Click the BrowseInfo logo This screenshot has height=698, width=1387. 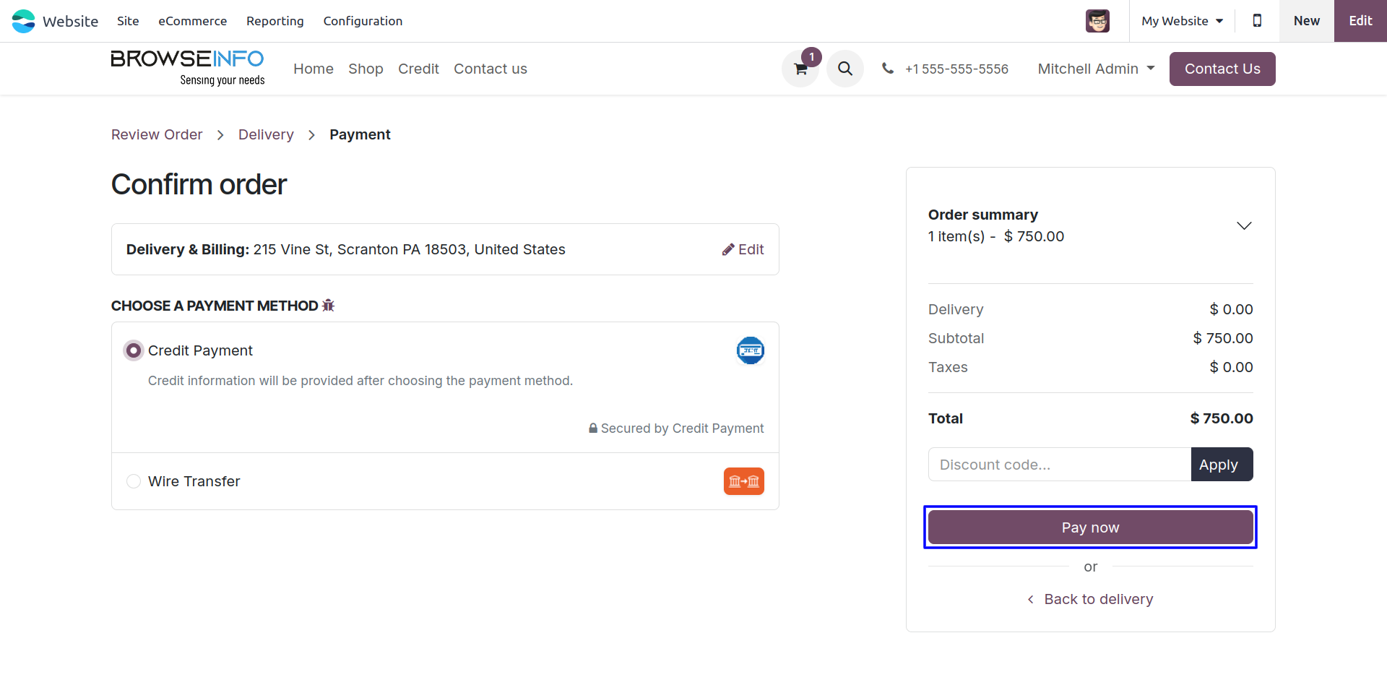pyautogui.click(x=188, y=68)
